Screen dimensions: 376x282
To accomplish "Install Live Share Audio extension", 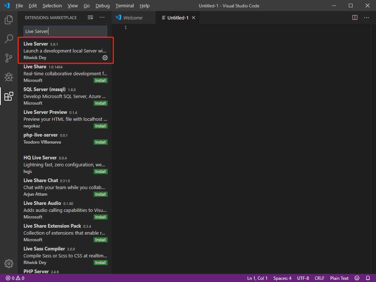I will pos(101,217).
